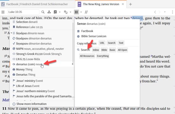Screen dimensions: 175x114
Task: Search Everything
Action: pyautogui.click(x=103, y=56)
